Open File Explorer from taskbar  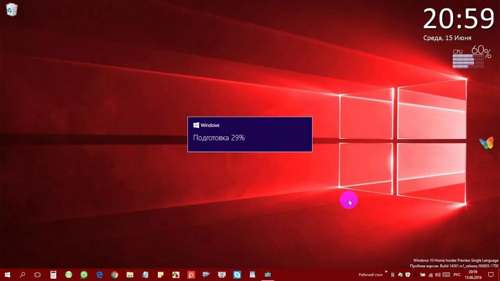pos(130,275)
